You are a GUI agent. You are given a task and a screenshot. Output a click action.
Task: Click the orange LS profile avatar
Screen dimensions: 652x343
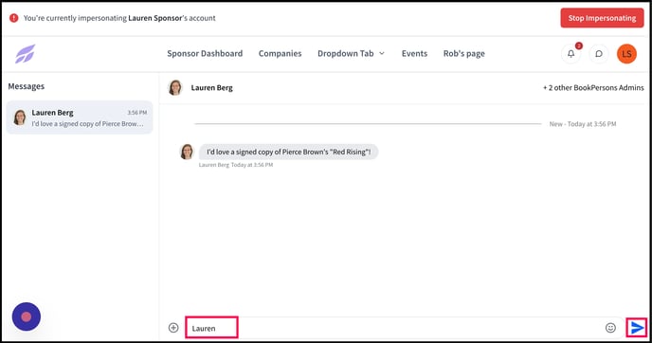click(x=626, y=54)
